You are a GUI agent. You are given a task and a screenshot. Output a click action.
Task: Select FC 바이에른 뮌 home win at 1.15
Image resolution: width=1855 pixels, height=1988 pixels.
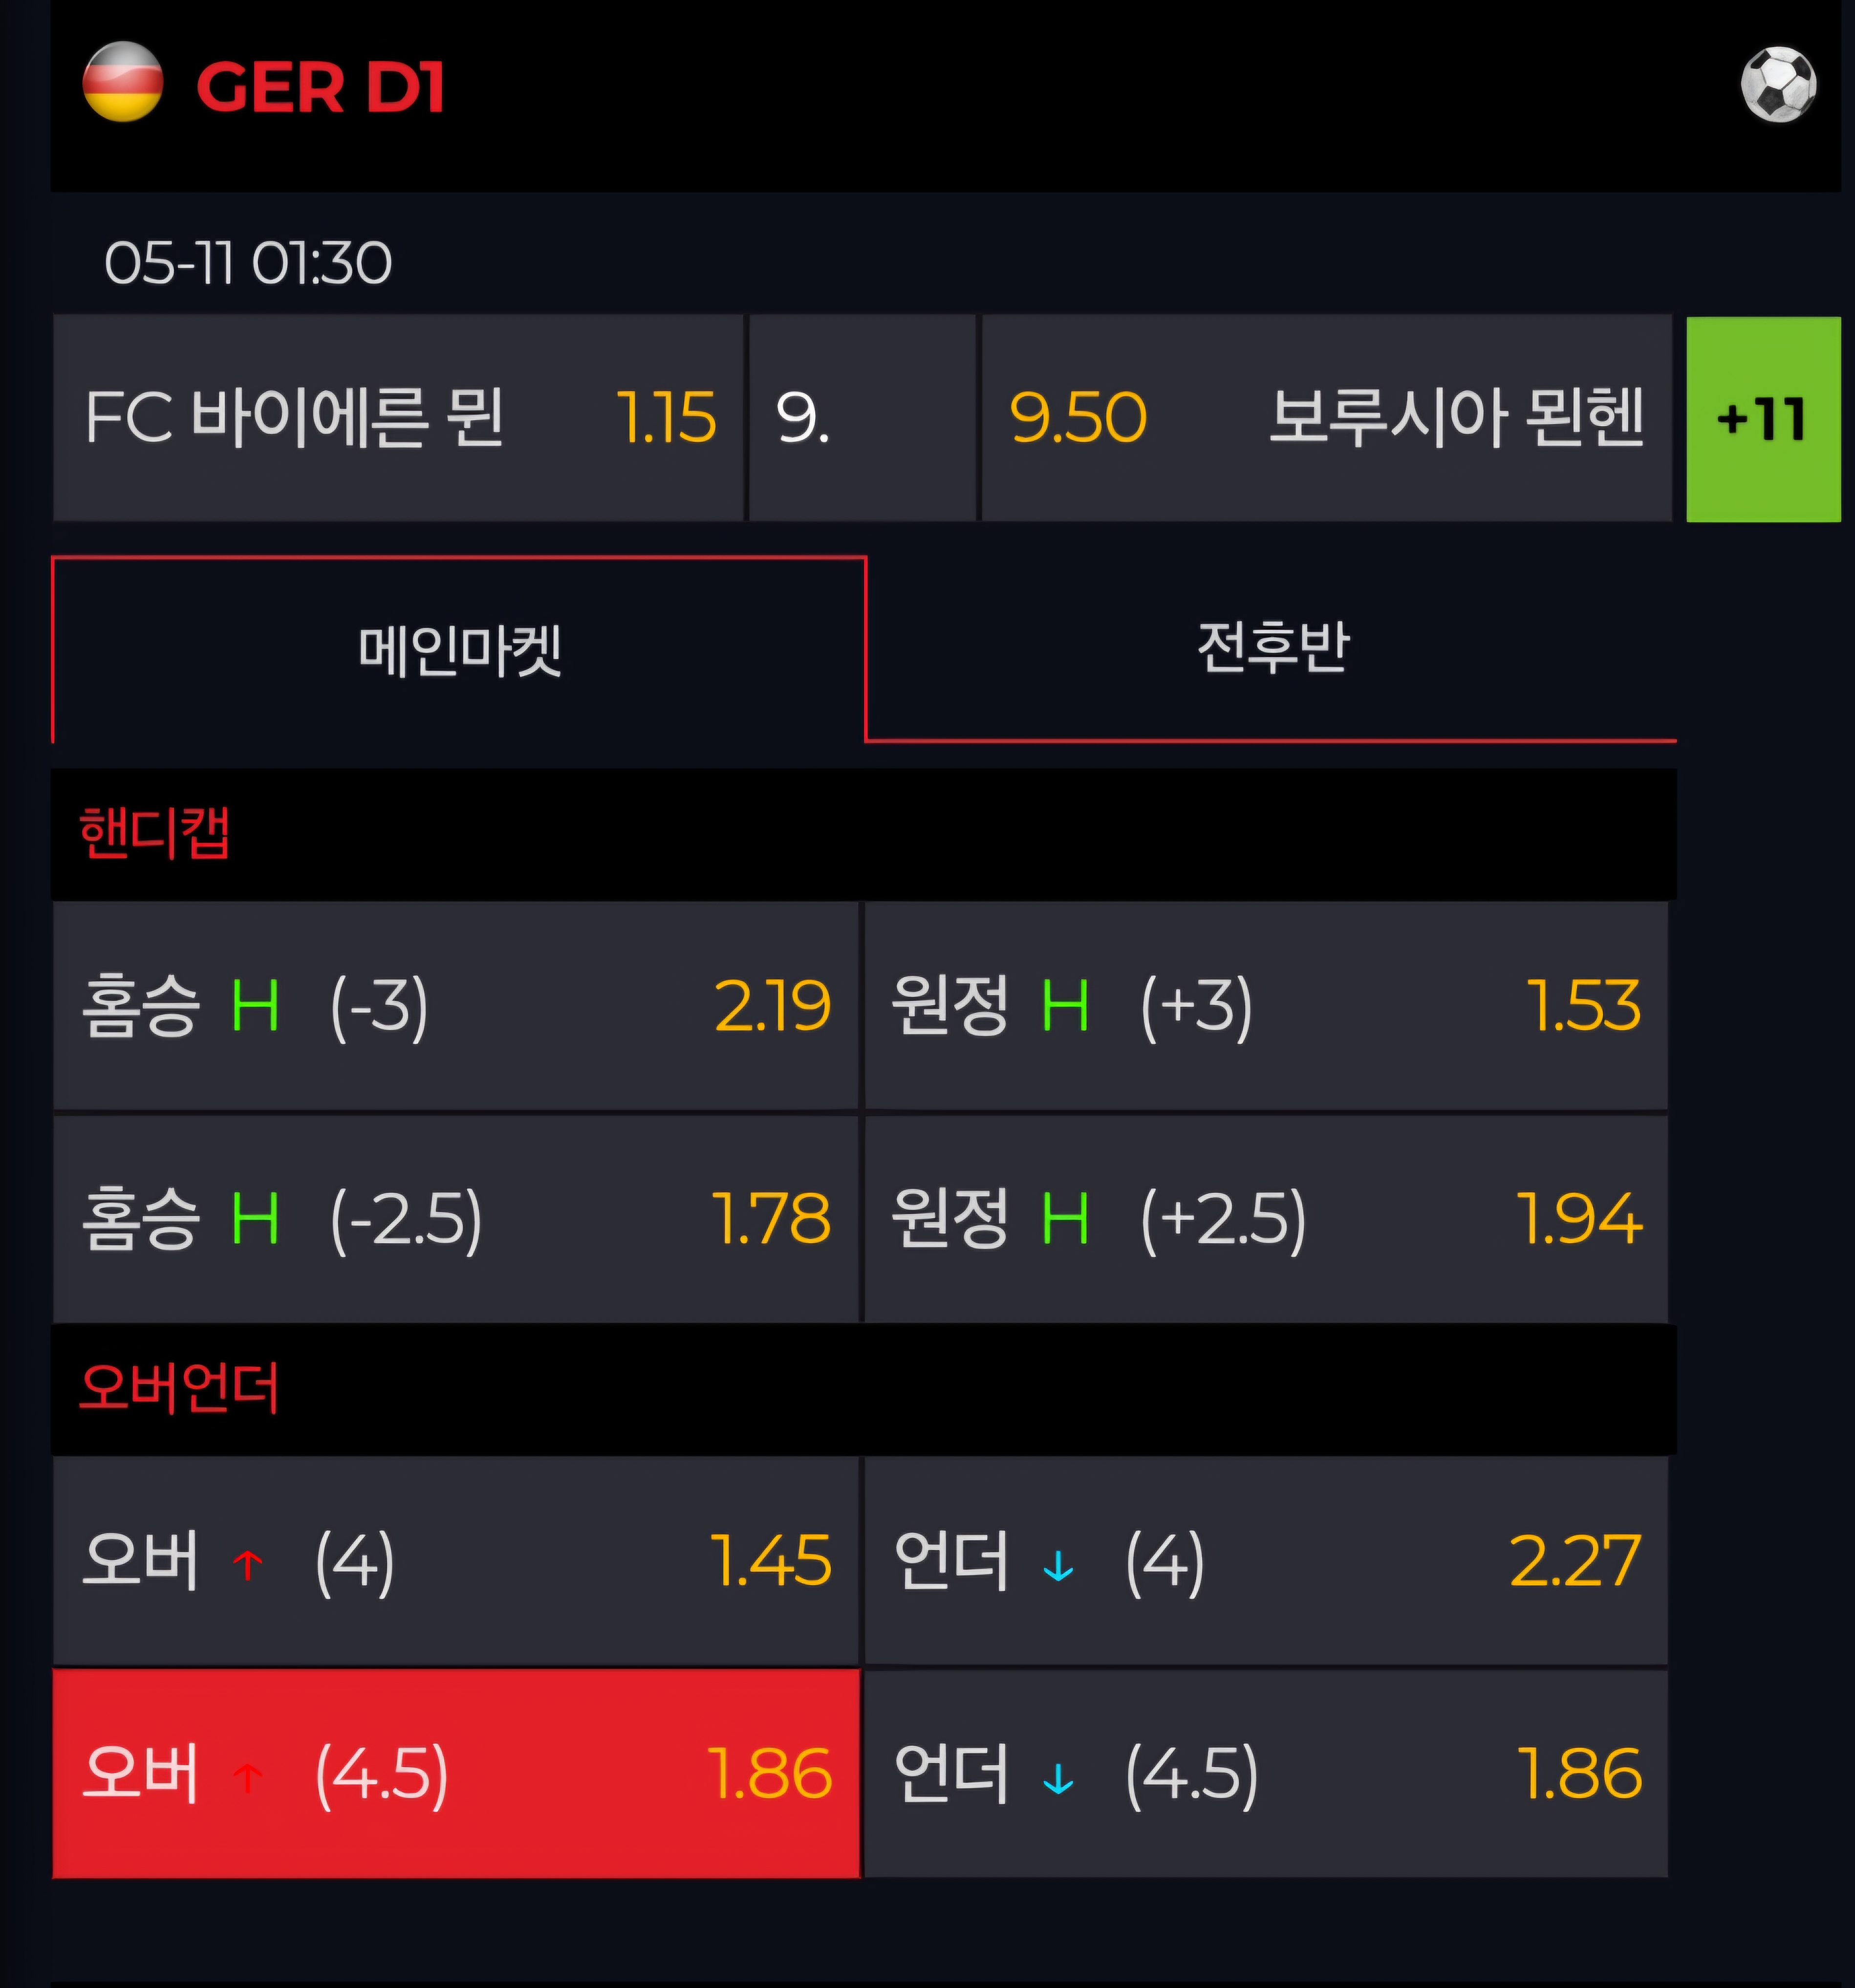pos(398,418)
